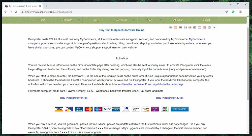Close the Buy text to speech tab
The height and width of the screenshot is (136, 252).
(40, 6)
